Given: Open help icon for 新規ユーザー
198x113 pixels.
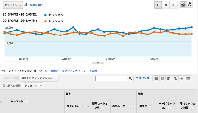Looking at the screenshot, I should [131, 106].
